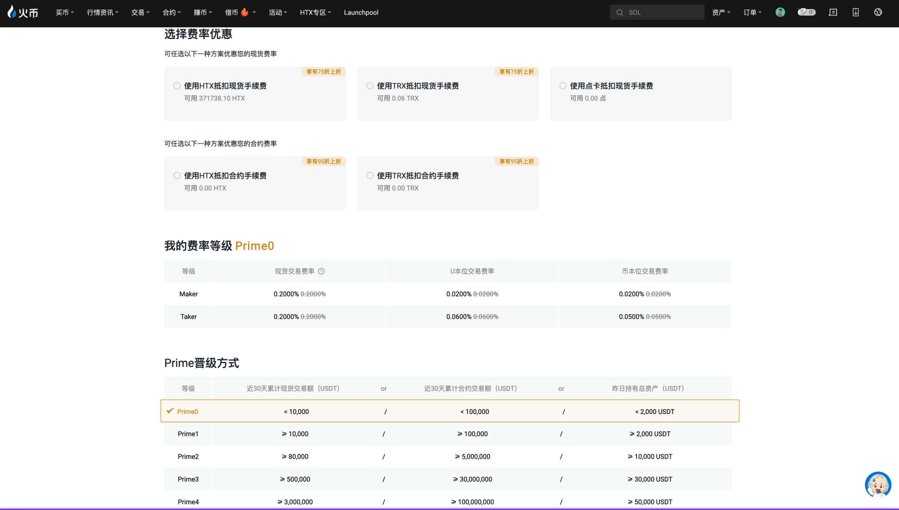Screen dimensions: 899x510
Task: Click ≥ 50,000 USDT asset cell
Action: [x=650, y=502]
